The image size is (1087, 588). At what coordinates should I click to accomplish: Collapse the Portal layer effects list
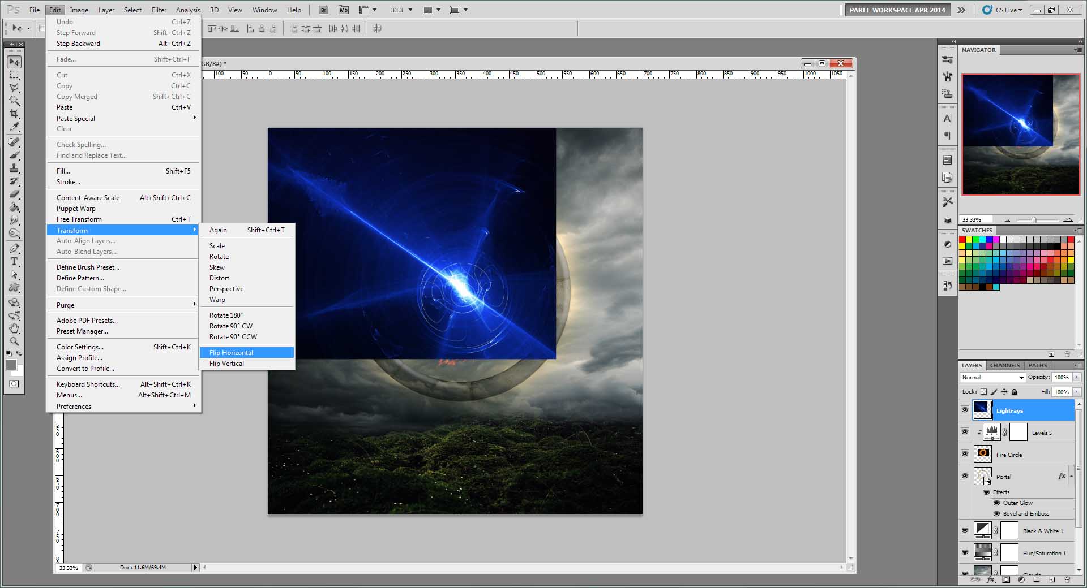1071,476
